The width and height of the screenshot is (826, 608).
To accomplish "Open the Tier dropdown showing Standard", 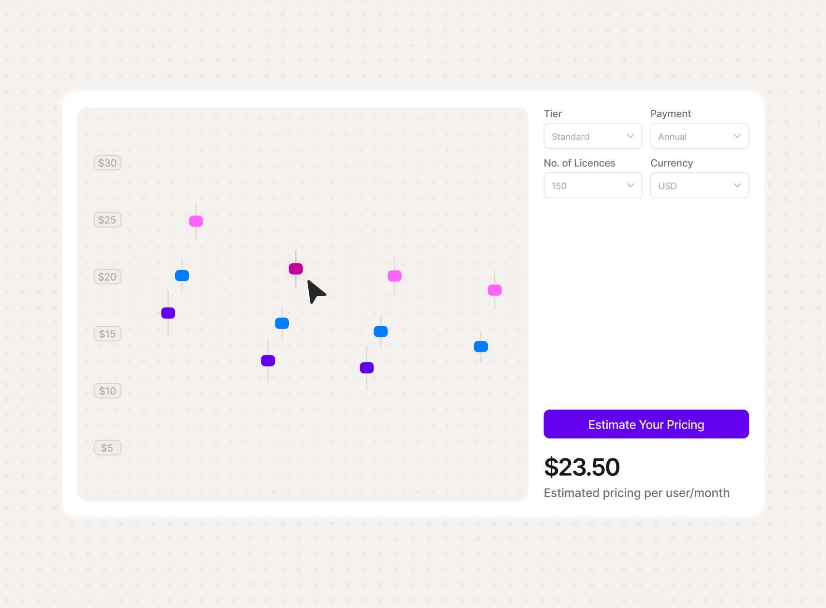I will click(593, 136).
